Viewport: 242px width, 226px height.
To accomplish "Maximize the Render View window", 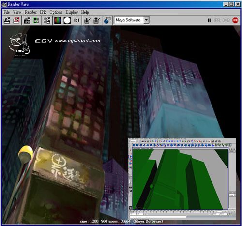I will coord(231,4).
